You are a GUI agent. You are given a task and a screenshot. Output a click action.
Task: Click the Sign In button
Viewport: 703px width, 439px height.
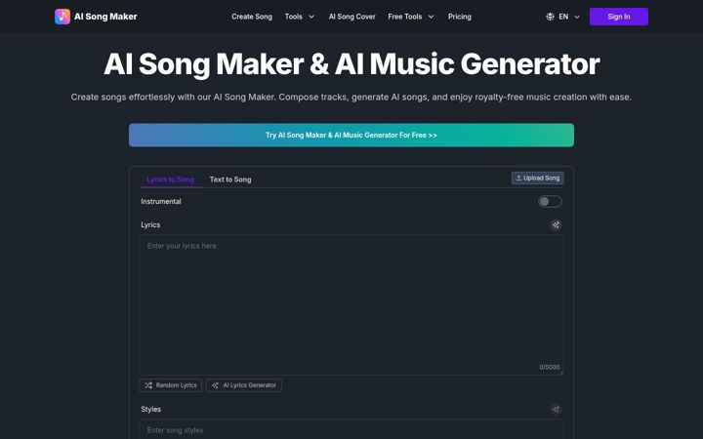click(x=619, y=17)
